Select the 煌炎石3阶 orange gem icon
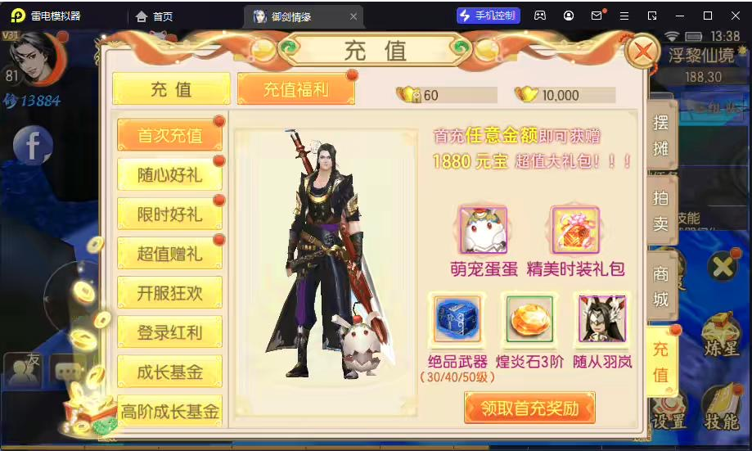Image resolution: width=752 pixels, height=451 pixels. click(529, 318)
